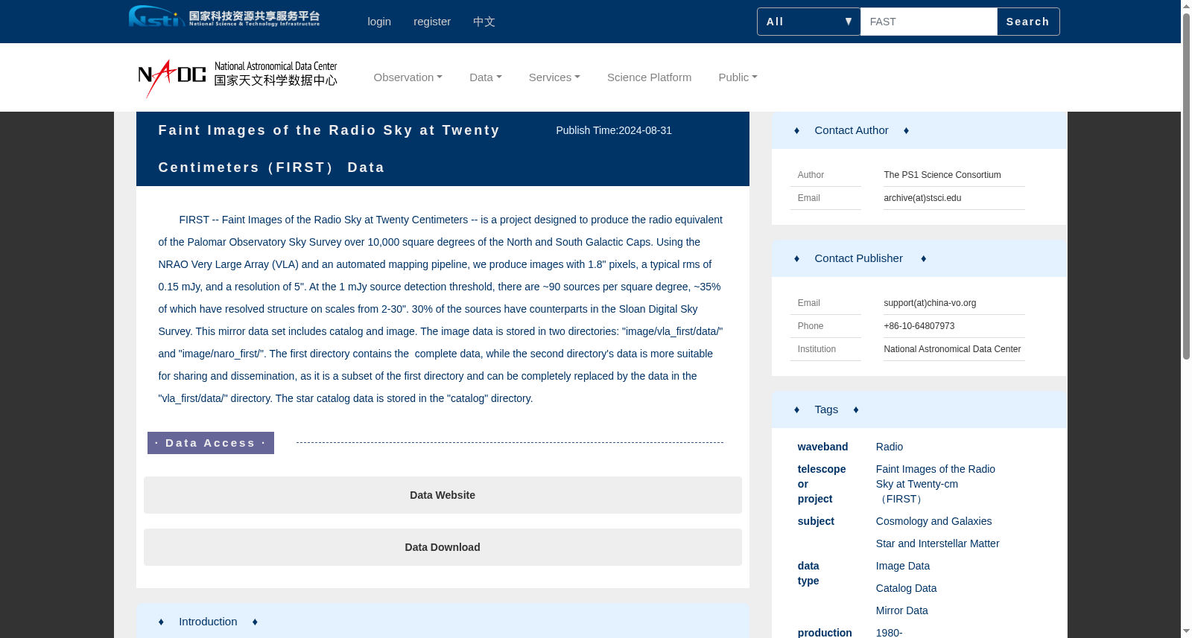Click the Tags section heading
Screen dimensions: 1192x638
[x=826, y=409]
